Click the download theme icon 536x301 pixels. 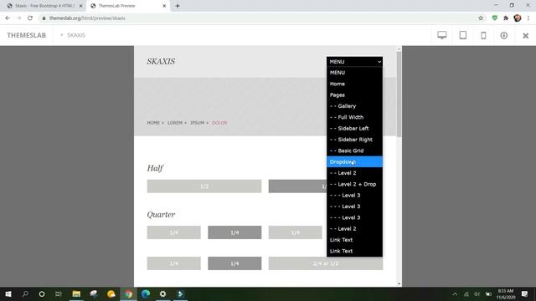coord(504,35)
